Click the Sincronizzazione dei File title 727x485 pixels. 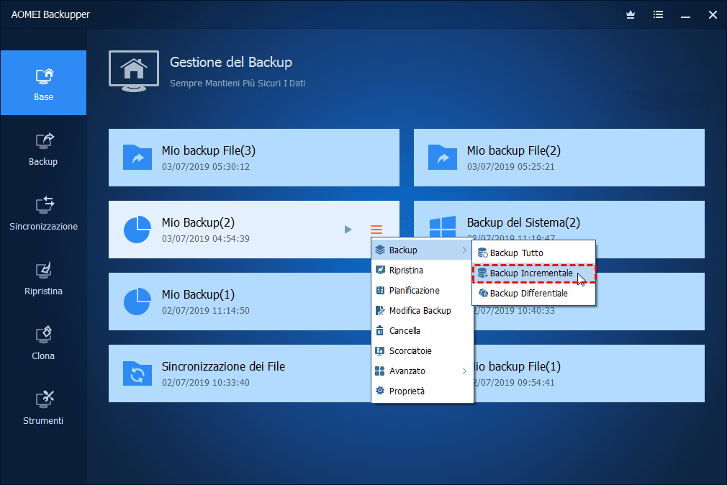coord(223,366)
